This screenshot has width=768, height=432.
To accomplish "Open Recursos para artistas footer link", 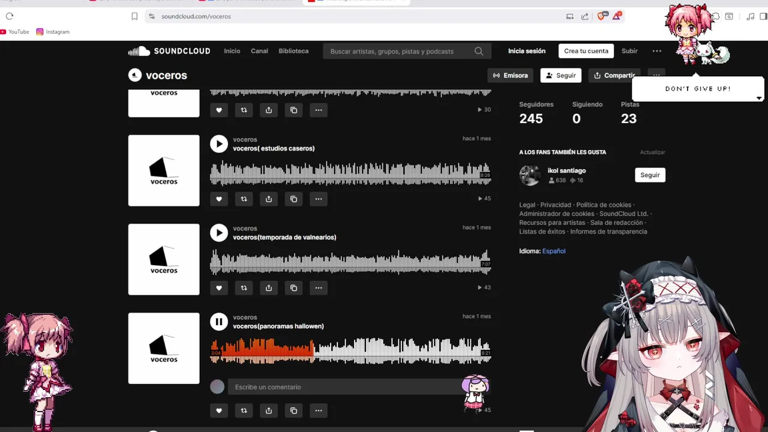I will click(552, 223).
